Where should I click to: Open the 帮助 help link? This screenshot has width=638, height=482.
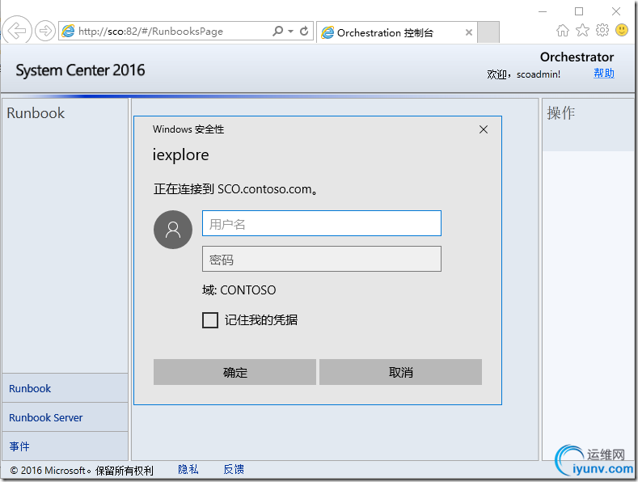click(x=604, y=74)
